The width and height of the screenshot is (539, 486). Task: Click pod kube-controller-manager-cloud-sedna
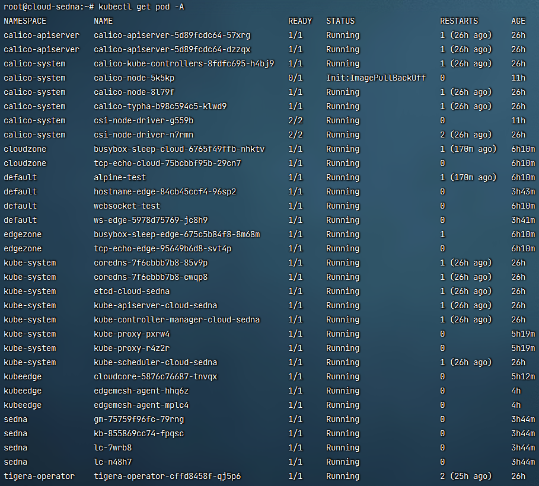(x=177, y=319)
